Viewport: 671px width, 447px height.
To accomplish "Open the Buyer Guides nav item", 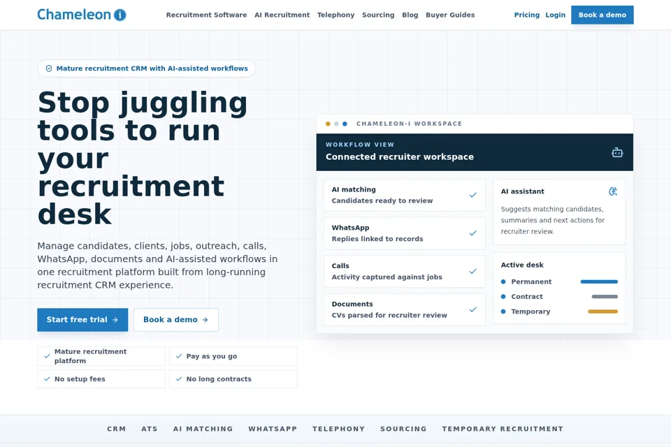I will coord(450,15).
